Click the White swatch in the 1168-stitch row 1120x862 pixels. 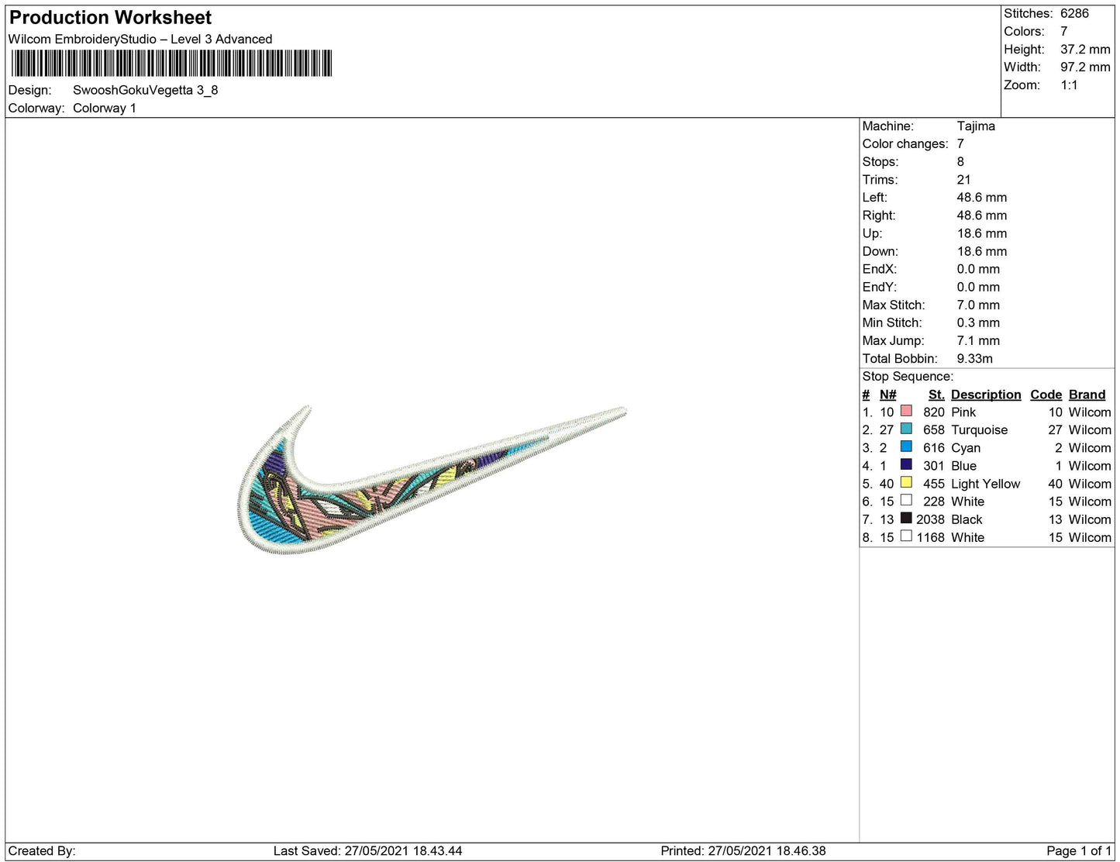tap(906, 536)
